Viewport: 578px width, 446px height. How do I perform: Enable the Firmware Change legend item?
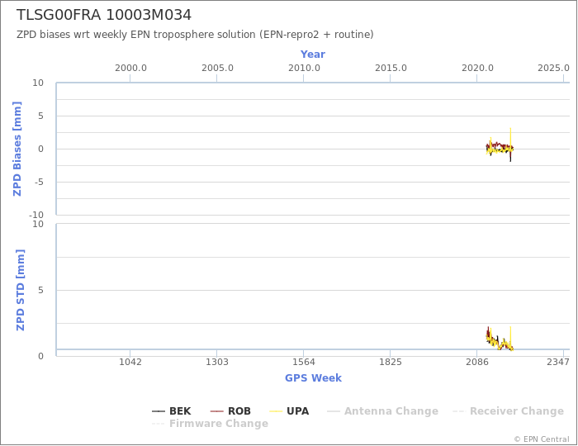pyautogui.click(x=210, y=424)
